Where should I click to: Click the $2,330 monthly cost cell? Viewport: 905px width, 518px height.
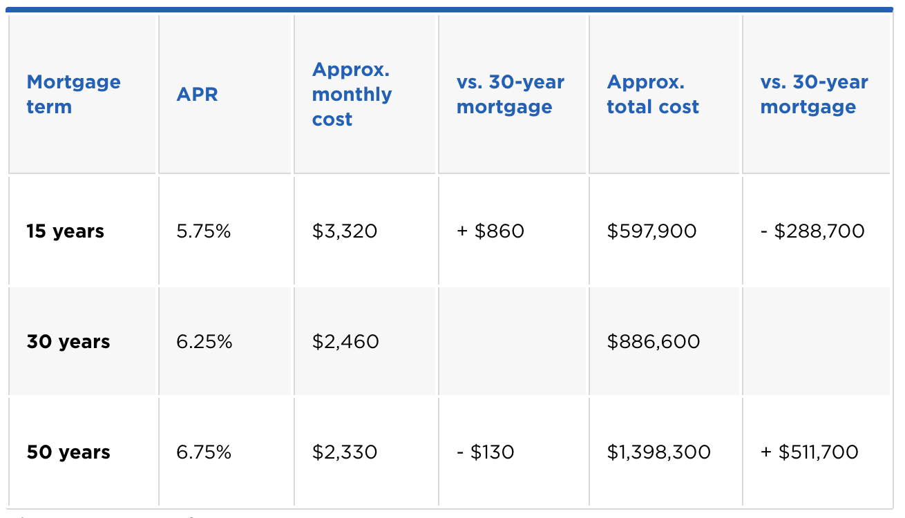click(x=345, y=452)
